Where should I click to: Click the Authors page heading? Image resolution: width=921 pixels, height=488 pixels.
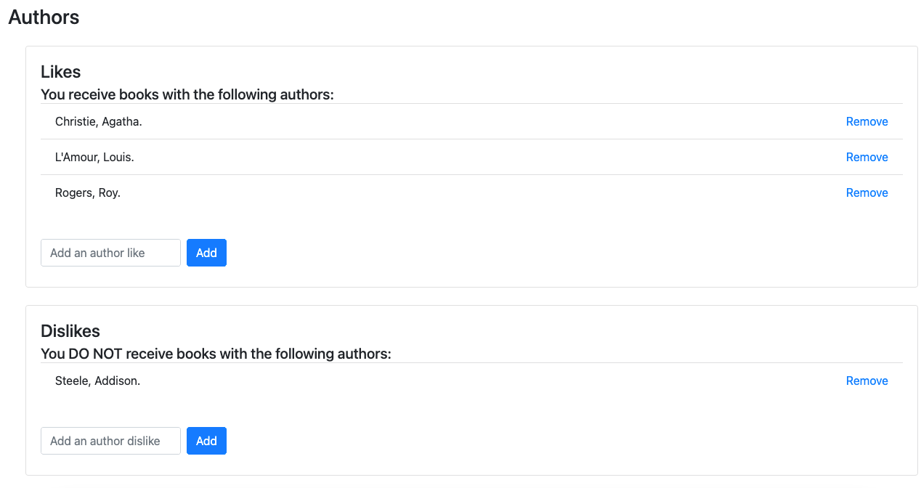tap(44, 17)
